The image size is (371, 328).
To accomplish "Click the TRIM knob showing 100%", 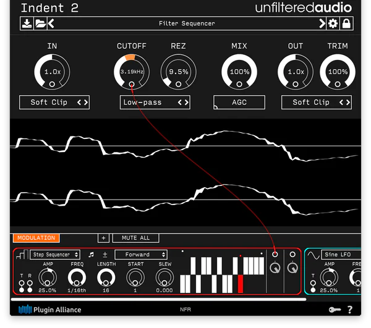I will [338, 72].
